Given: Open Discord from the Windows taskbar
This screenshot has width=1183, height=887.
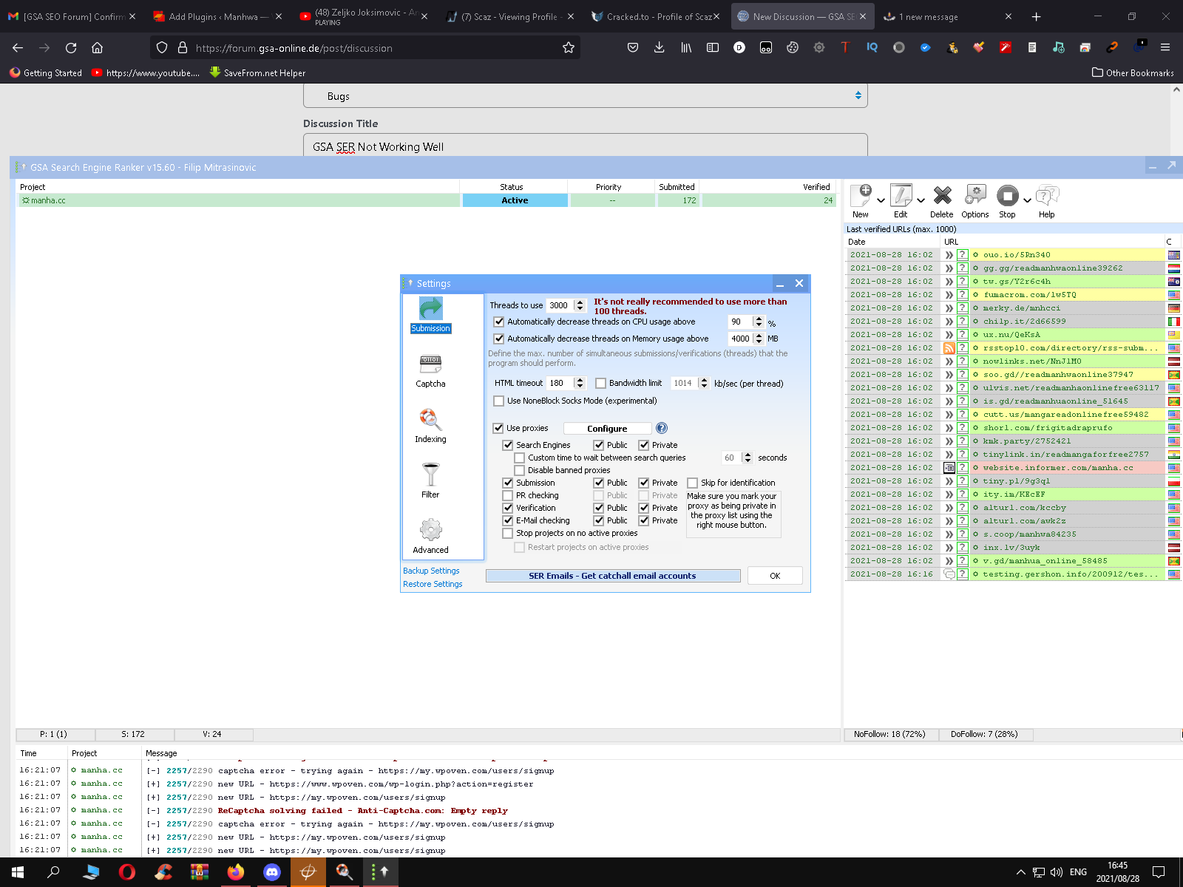Looking at the screenshot, I should pyautogui.click(x=272, y=872).
